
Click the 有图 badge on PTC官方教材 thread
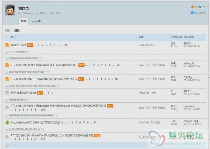tap(97, 136)
